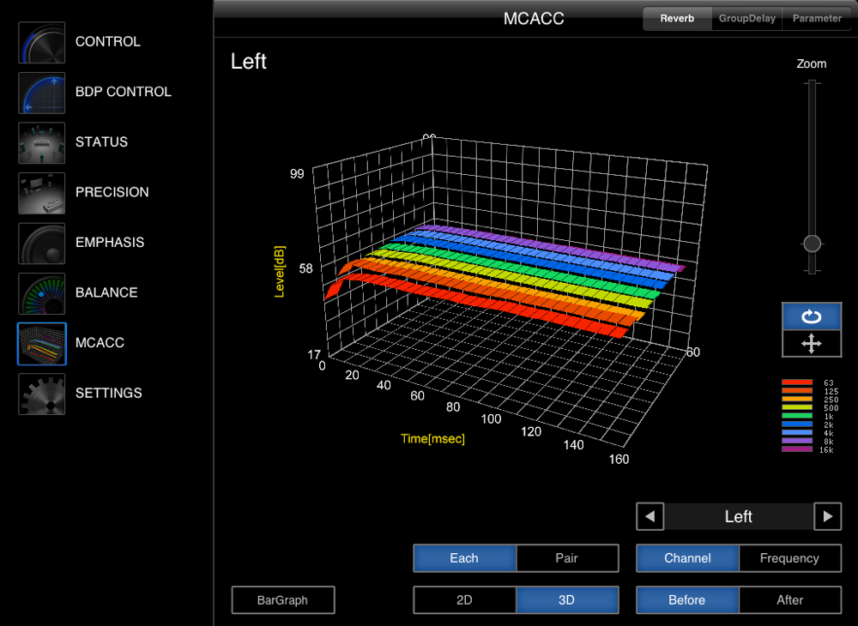Open the SETTINGS gear icon

point(41,394)
